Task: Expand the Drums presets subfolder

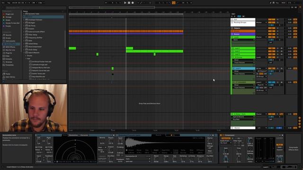Action: coord(26,56)
